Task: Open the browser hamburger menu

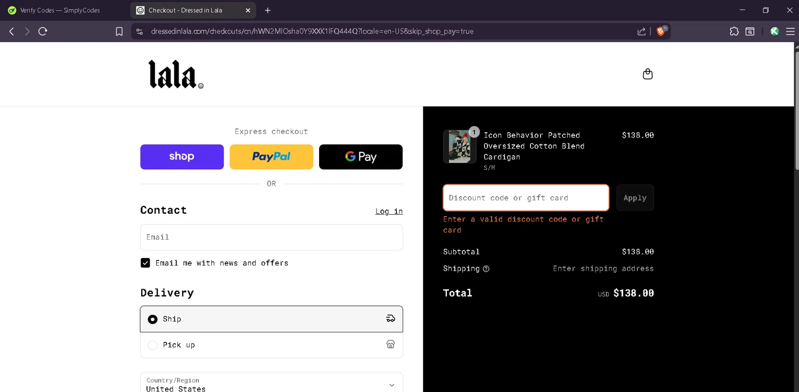Action: click(790, 31)
